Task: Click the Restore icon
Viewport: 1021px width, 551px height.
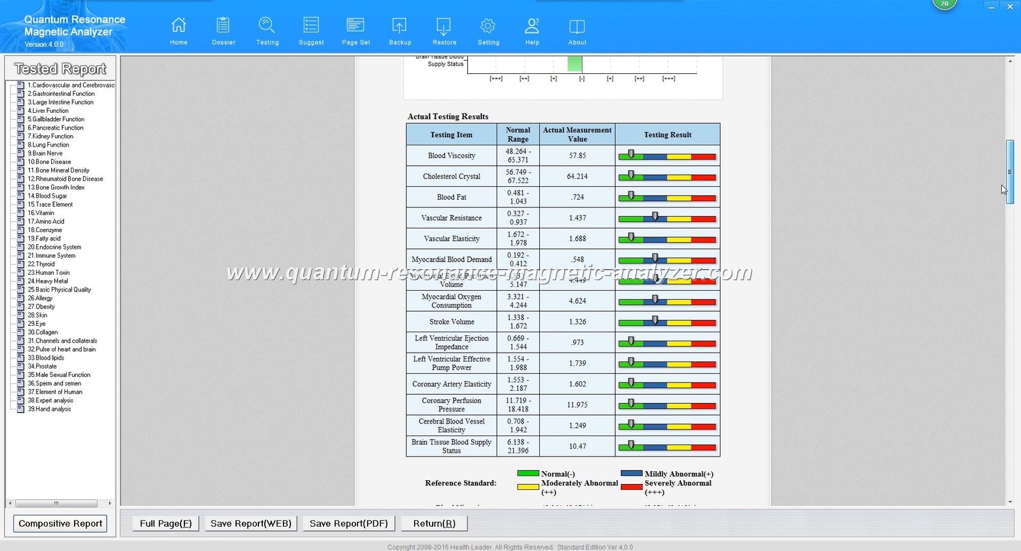Action: [443, 26]
